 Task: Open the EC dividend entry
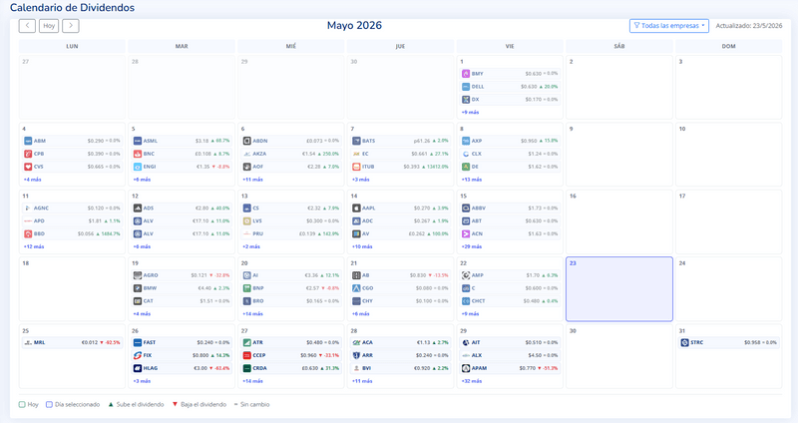(401, 154)
